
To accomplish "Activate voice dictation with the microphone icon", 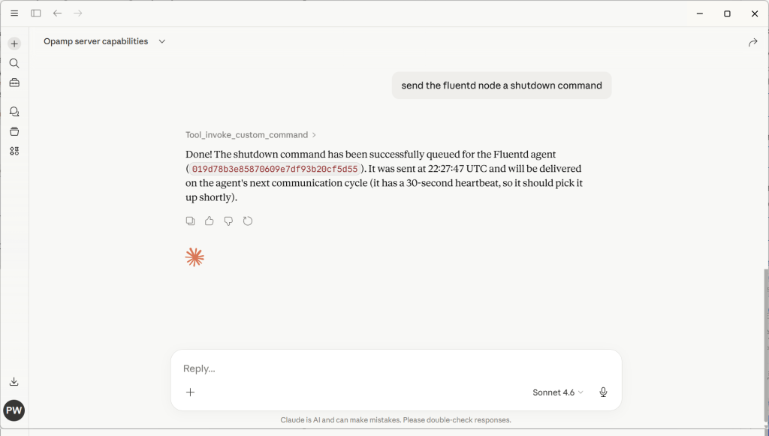I will click(x=602, y=392).
